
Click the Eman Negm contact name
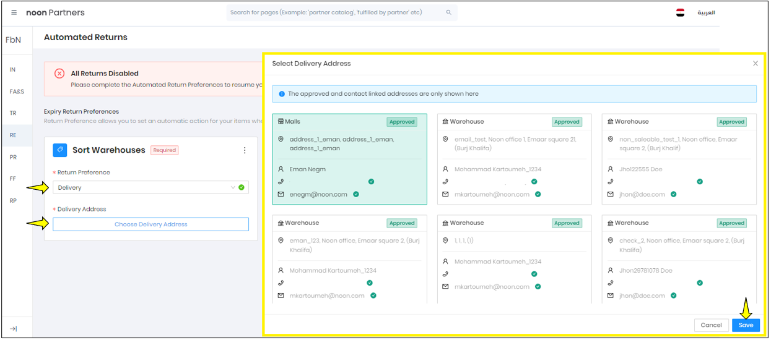click(307, 169)
